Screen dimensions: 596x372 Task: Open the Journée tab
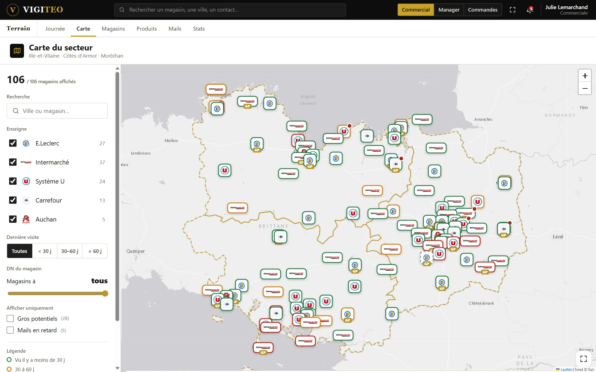[x=55, y=29]
